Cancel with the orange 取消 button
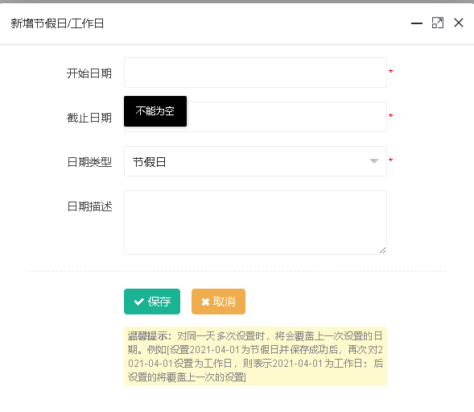The image size is (474, 412). tap(218, 302)
